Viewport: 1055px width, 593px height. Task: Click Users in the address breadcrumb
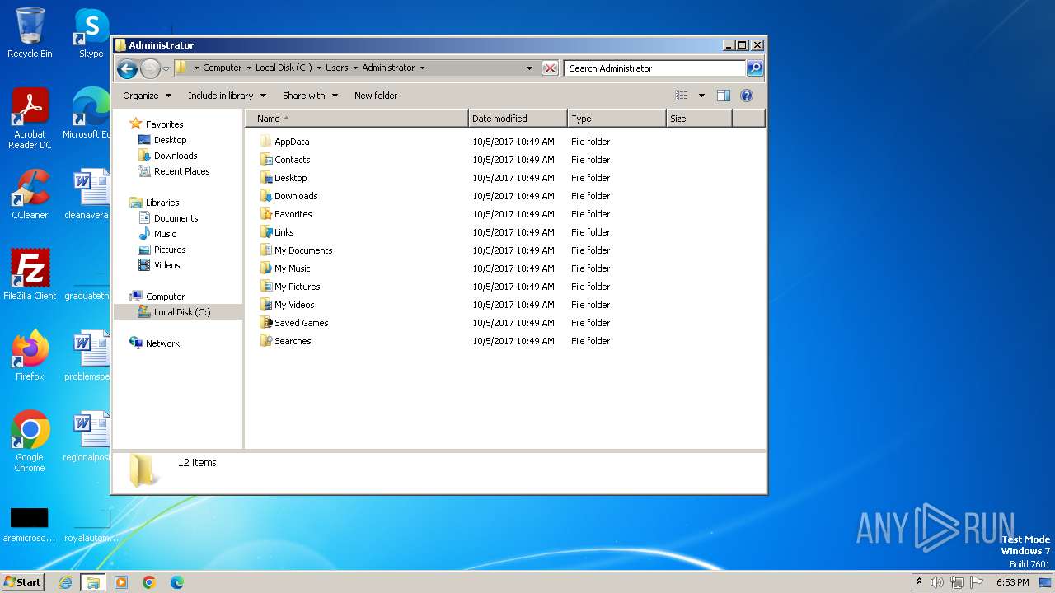point(336,68)
